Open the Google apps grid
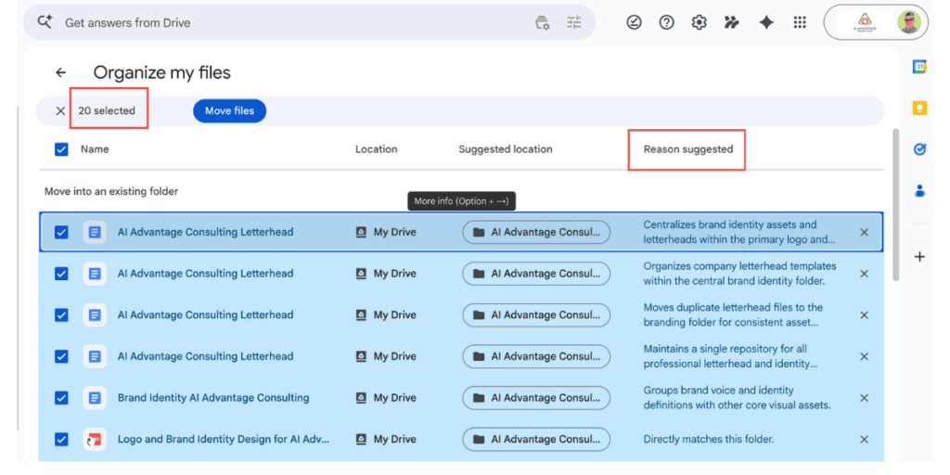This screenshot has height=475, width=950. pos(800,23)
